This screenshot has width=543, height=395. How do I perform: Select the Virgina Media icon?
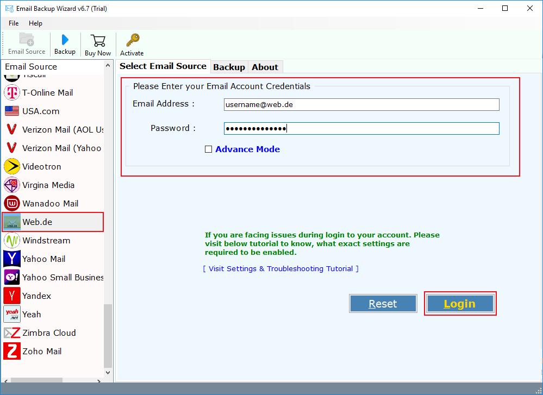(12, 185)
